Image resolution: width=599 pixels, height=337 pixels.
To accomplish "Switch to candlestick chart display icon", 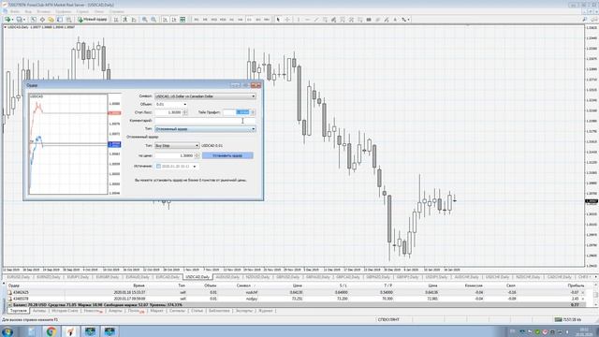I will [124, 20].
